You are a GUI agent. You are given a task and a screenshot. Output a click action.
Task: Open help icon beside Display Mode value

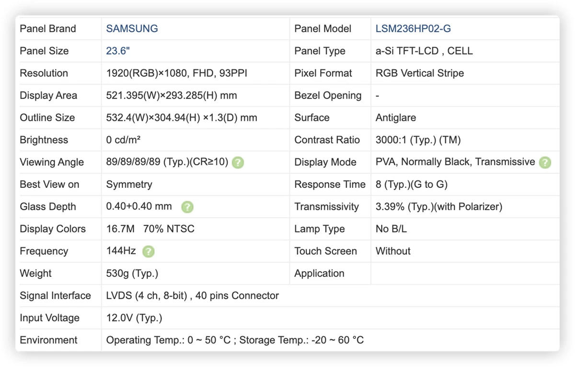click(x=545, y=162)
